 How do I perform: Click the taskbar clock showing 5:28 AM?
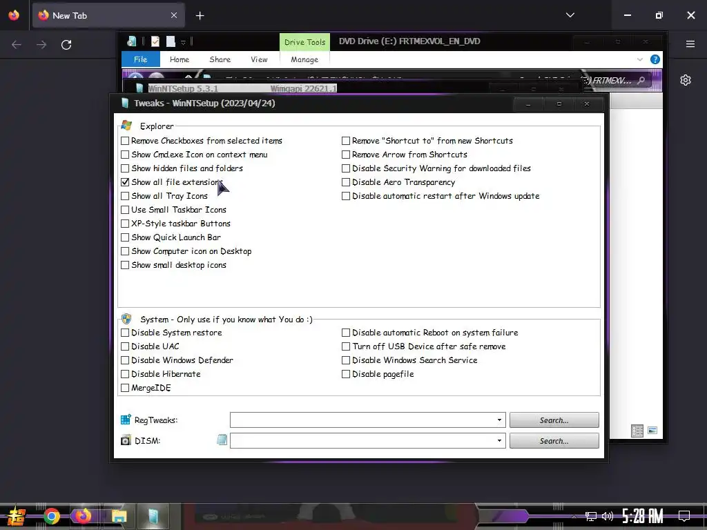643,516
